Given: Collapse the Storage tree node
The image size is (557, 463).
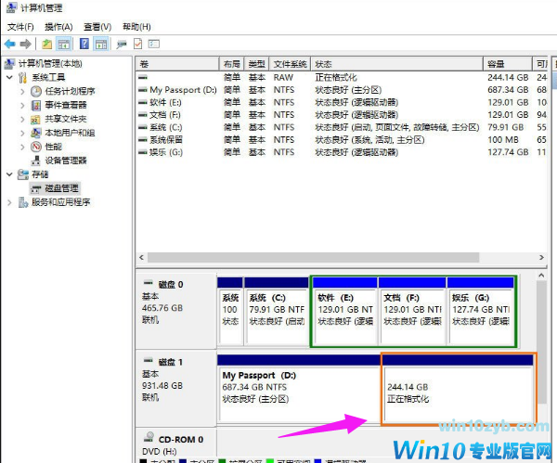Looking at the screenshot, I should [10, 174].
